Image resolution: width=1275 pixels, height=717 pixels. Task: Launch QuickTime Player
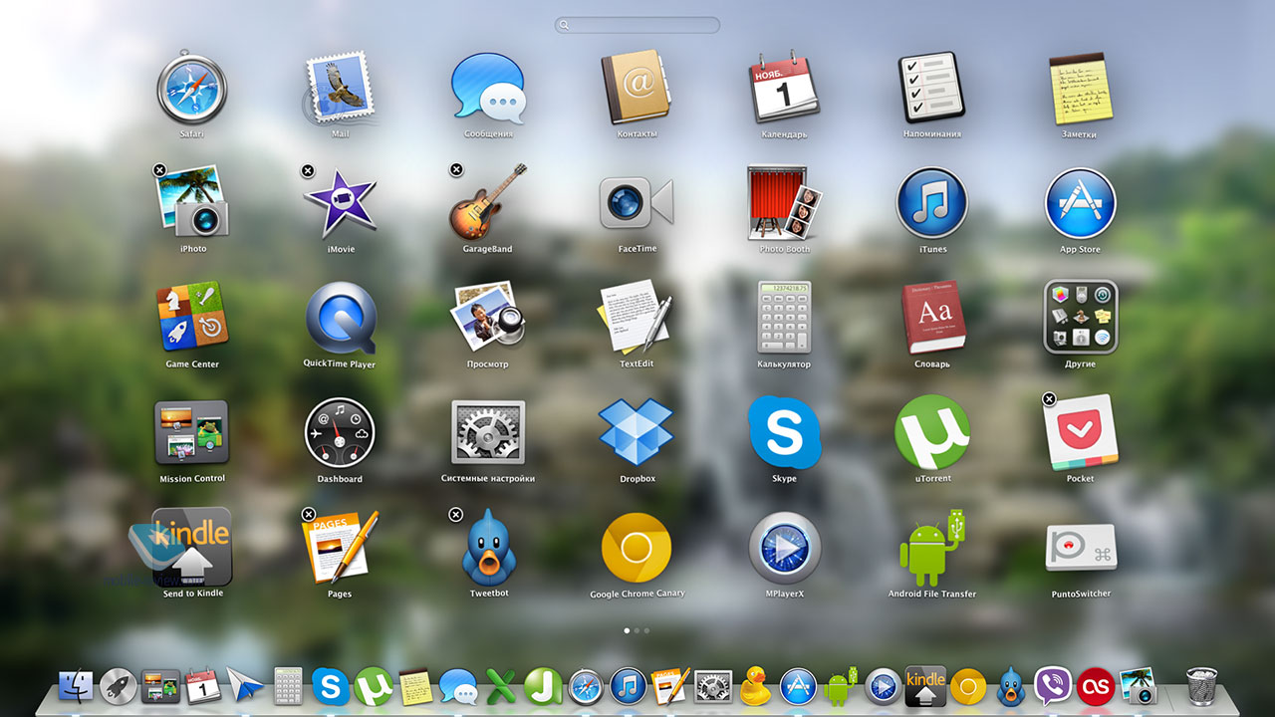pyautogui.click(x=340, y=318)
